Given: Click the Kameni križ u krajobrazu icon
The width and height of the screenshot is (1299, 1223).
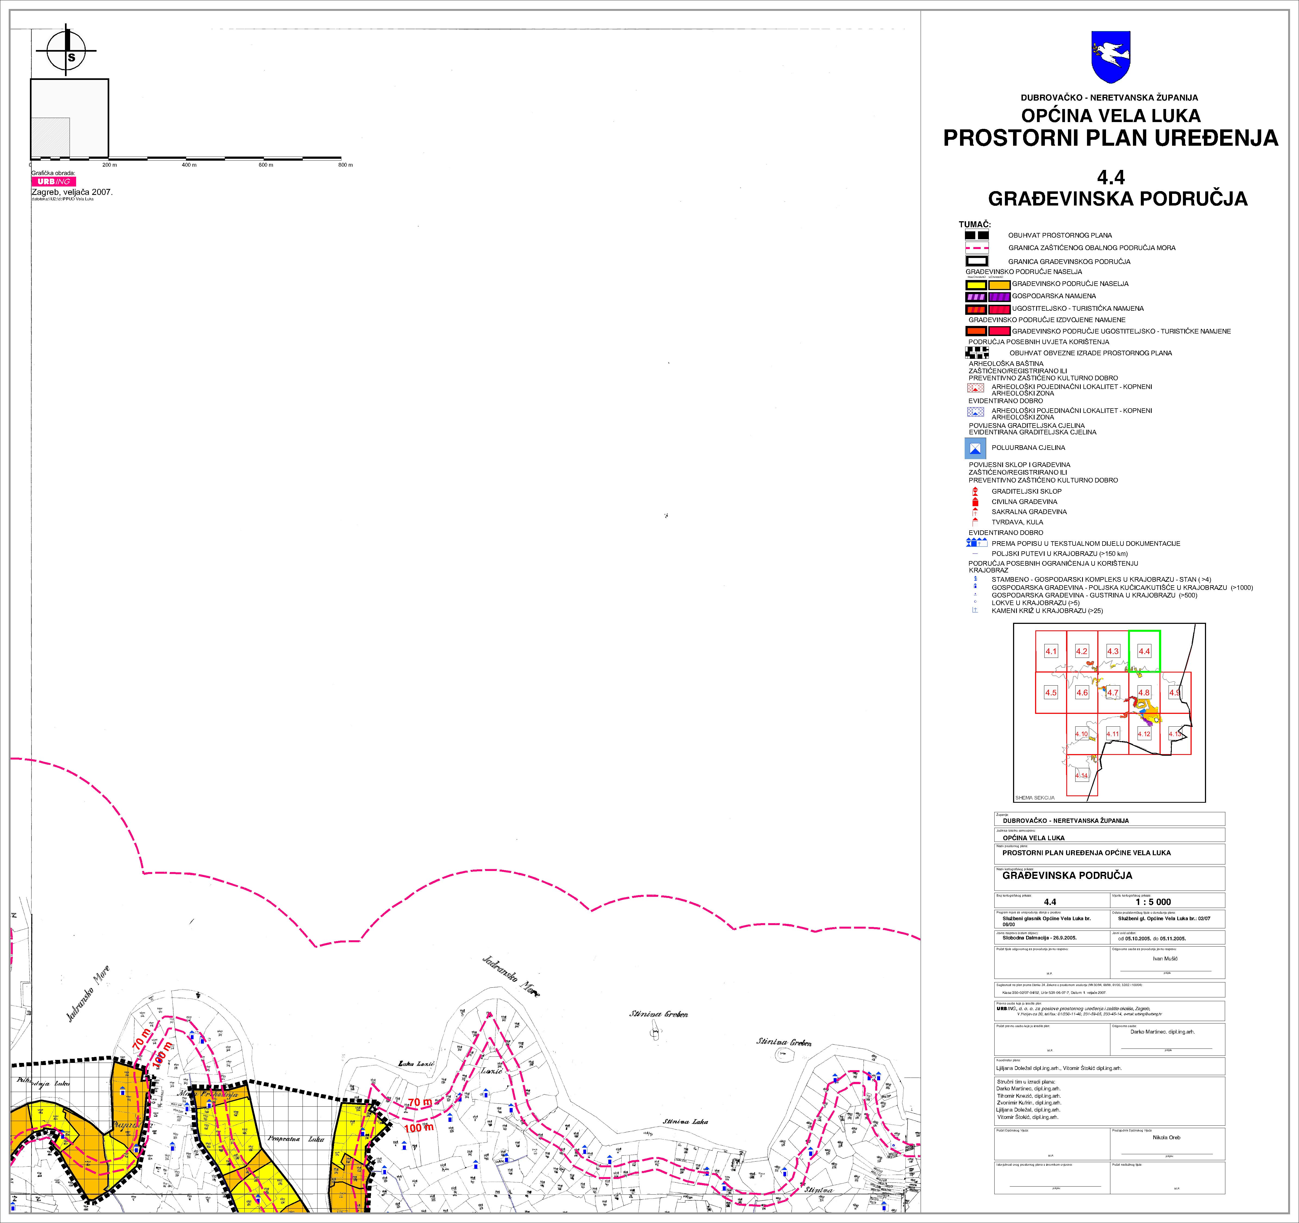Looking at the screenshot, I should pos(975,611).
